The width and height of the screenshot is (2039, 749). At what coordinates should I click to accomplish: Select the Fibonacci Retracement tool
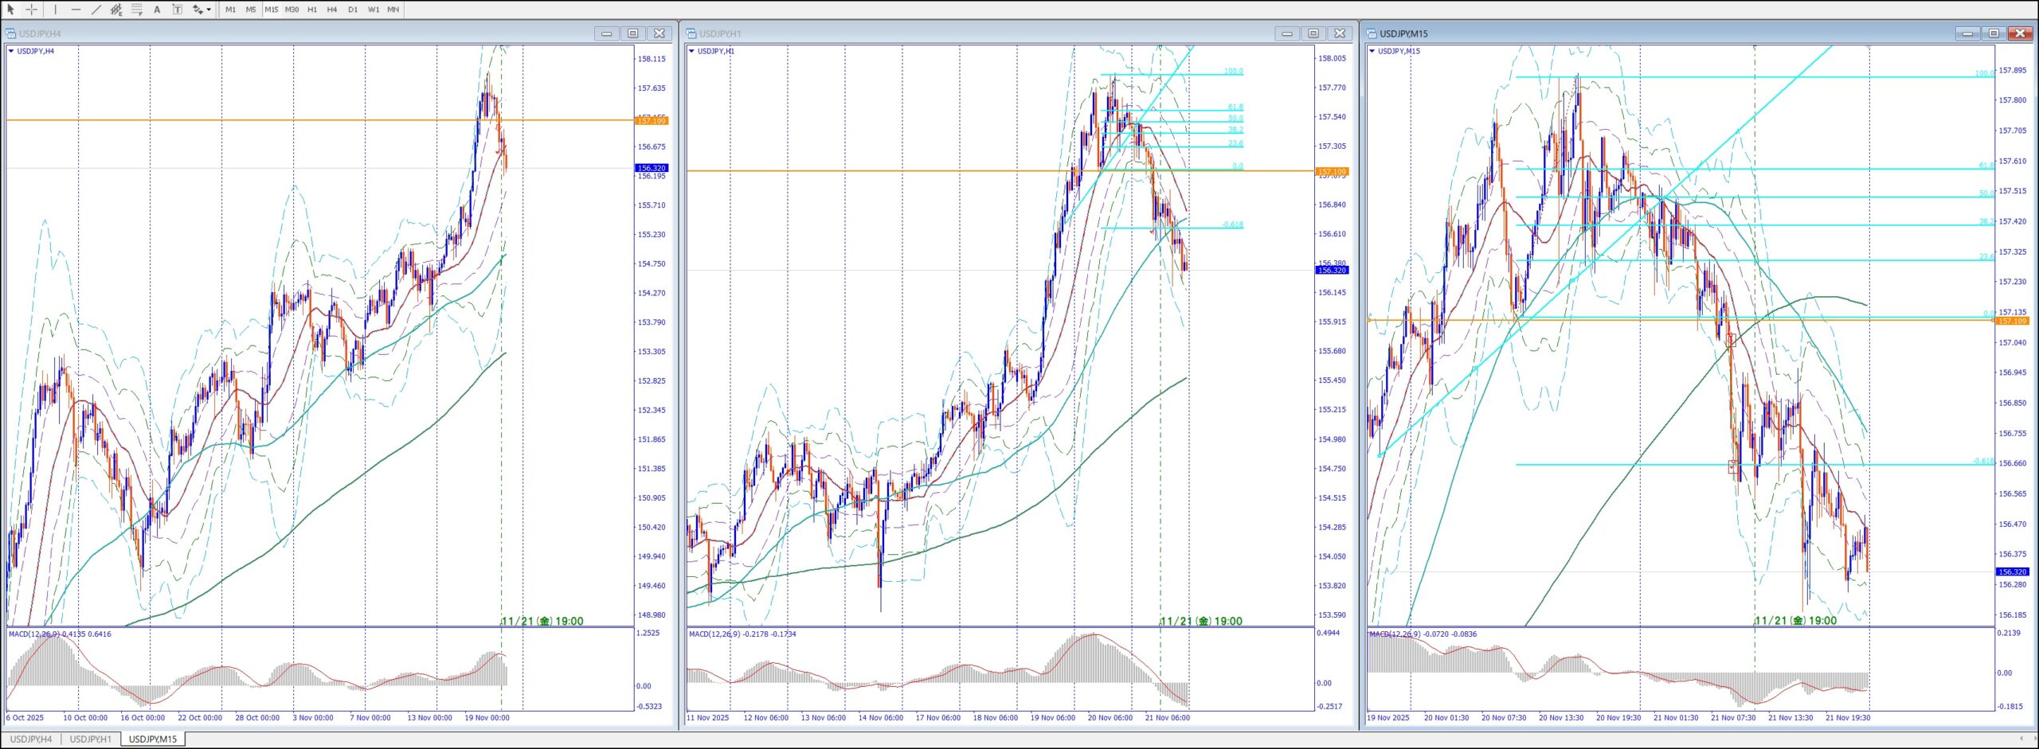(137, 10)
